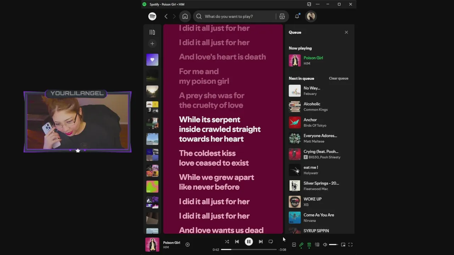This screenshot has width=454, height=255.
Task: Play Crying (feat. Pooh... from queue
Action: [x=319, y=154]
